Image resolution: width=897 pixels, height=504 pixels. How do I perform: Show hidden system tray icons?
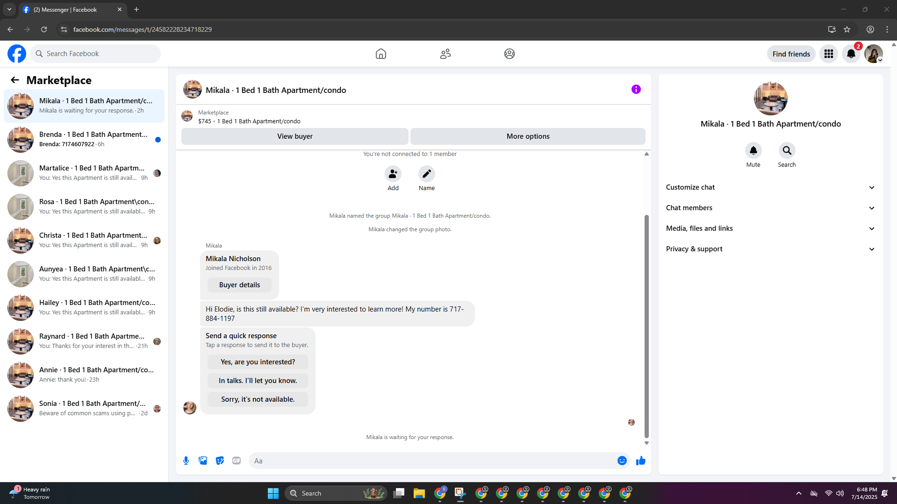click(799, 493)
